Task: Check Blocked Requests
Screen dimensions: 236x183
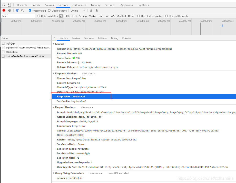Action: [x=166, y=16]
